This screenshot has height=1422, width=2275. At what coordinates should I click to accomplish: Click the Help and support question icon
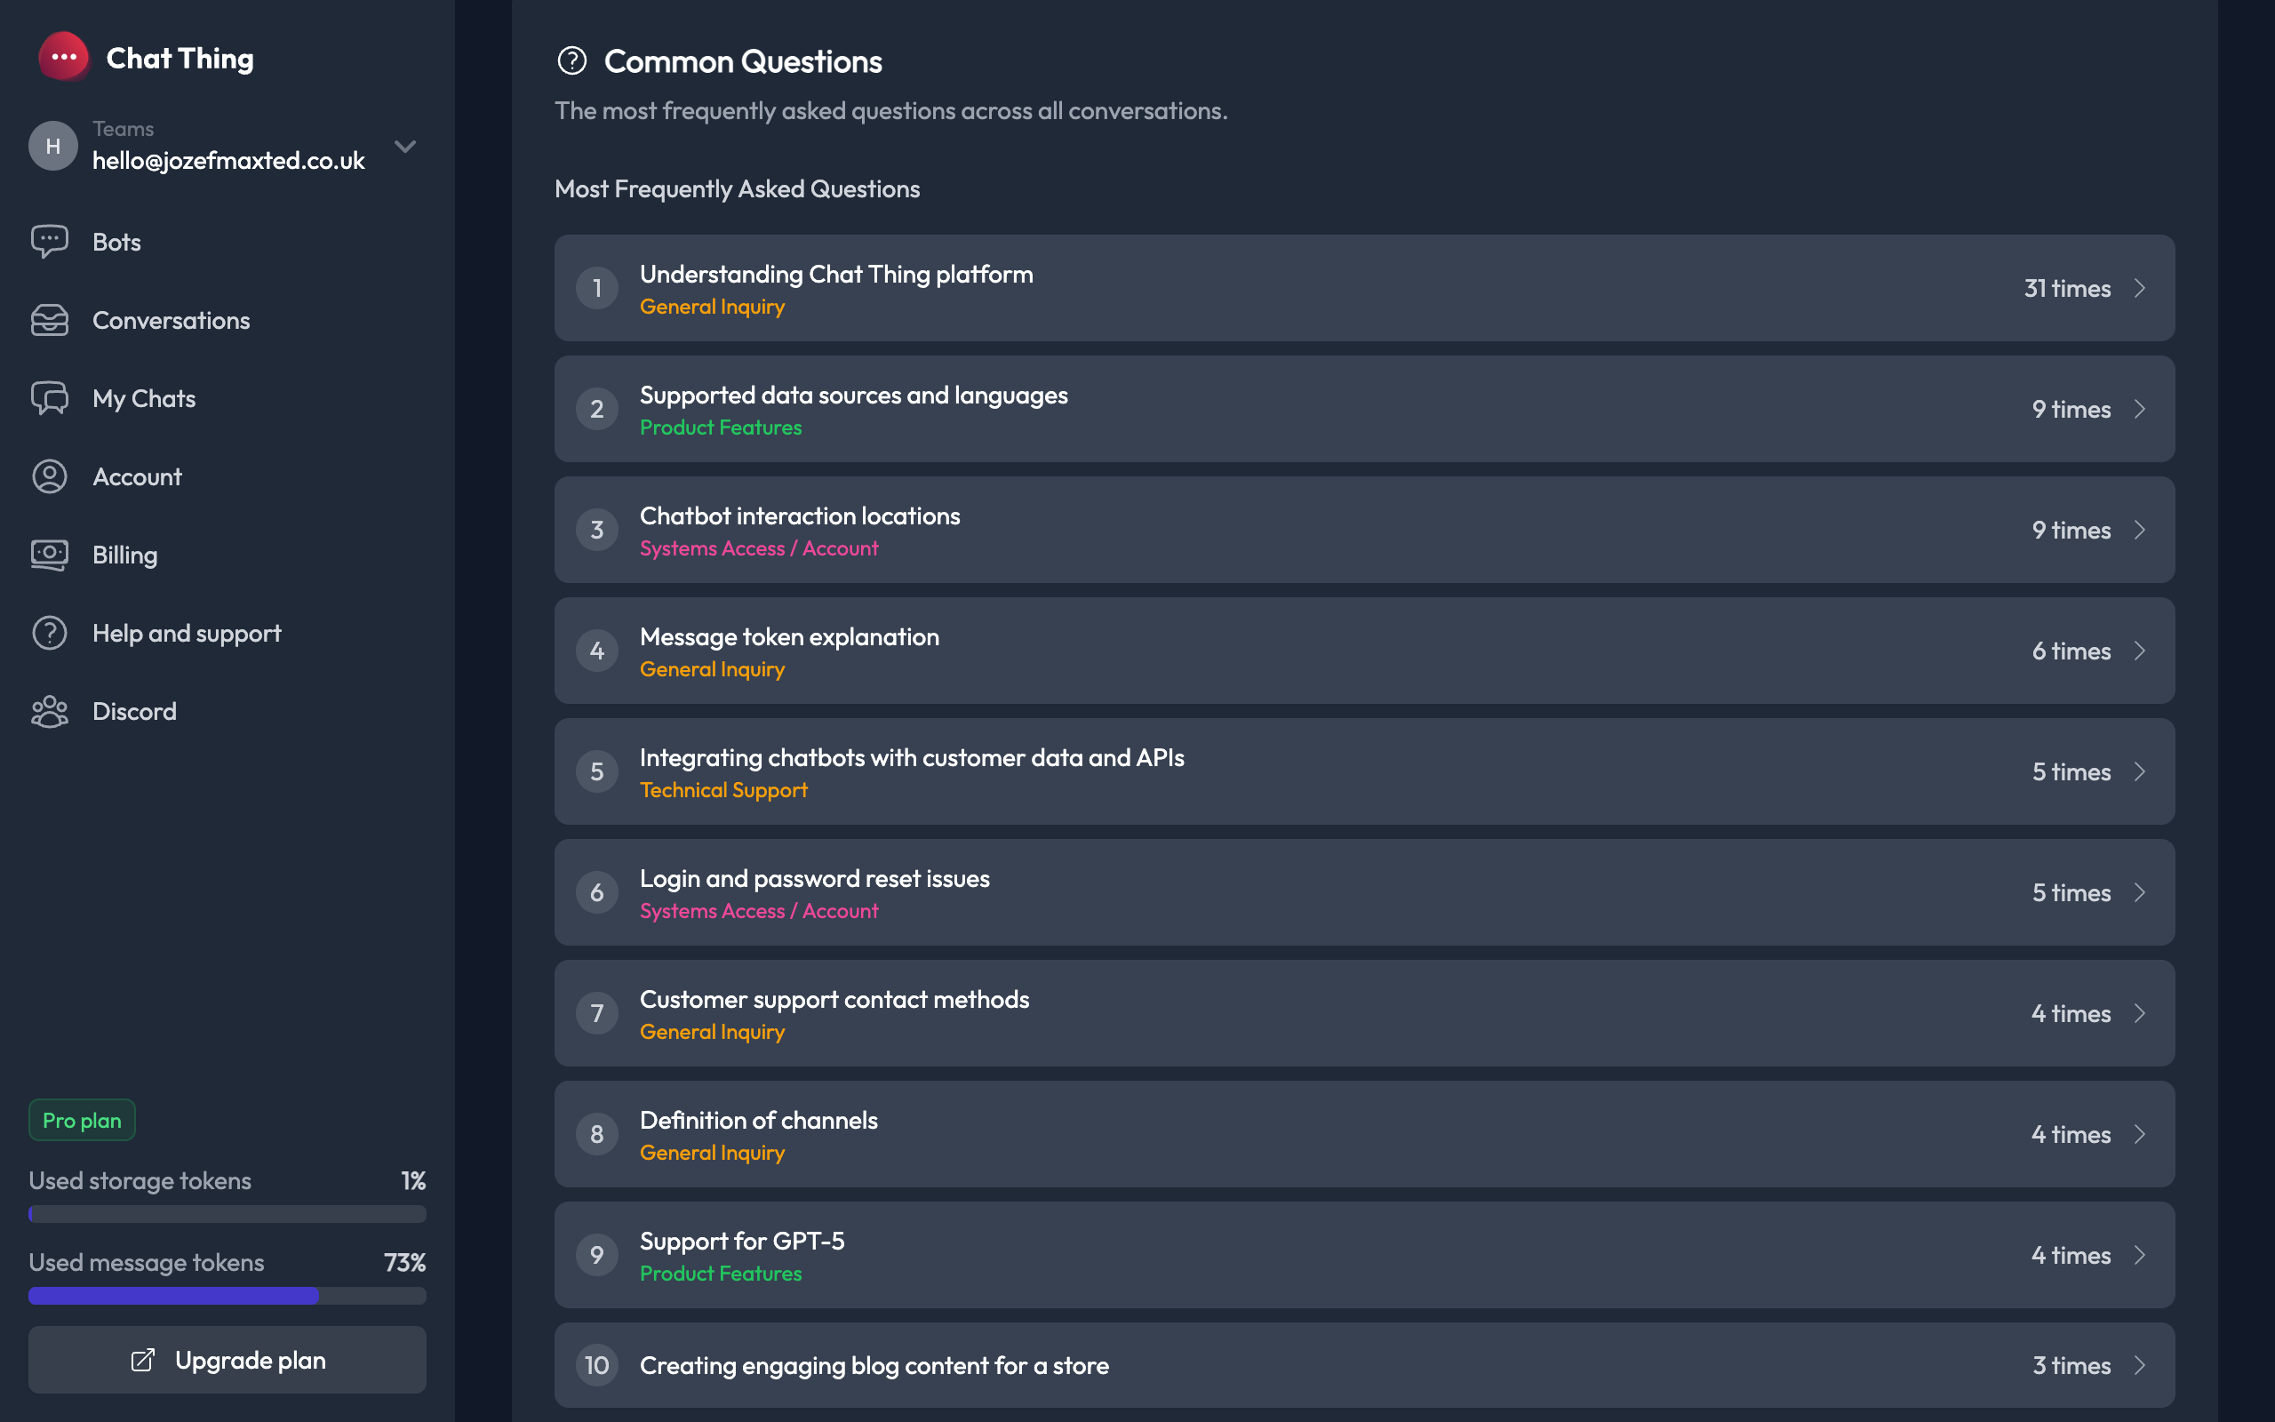49,633
